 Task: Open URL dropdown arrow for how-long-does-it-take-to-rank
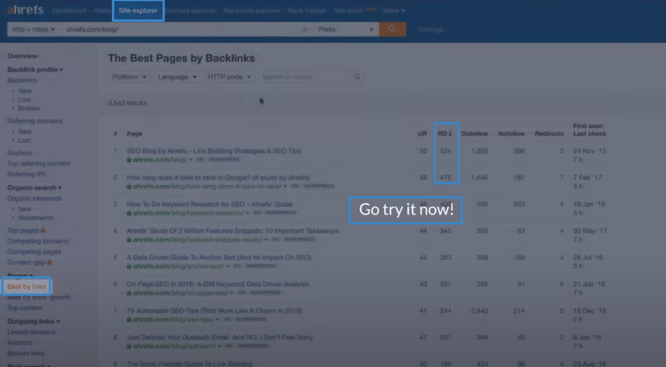pyautogui.click(x=285, y=187)
